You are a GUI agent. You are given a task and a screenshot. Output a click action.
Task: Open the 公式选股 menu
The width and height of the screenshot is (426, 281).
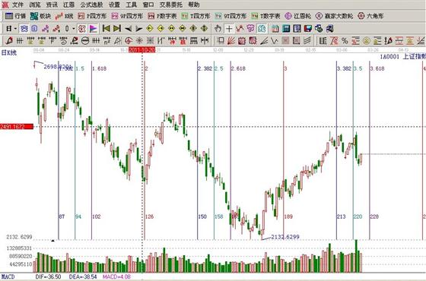(x=91, y=5)
